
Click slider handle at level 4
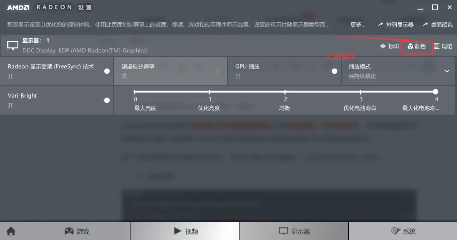pyautogui.click(x=435, y=92)
